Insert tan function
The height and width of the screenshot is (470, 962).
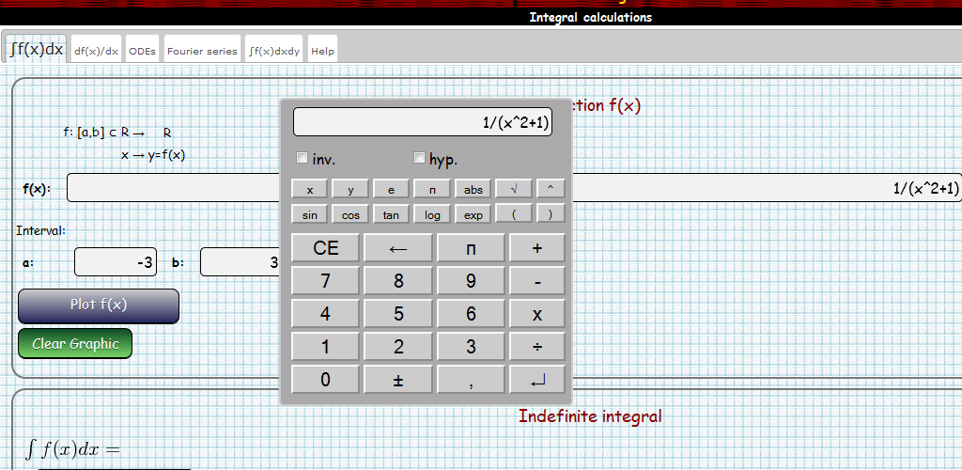point(391,214)
